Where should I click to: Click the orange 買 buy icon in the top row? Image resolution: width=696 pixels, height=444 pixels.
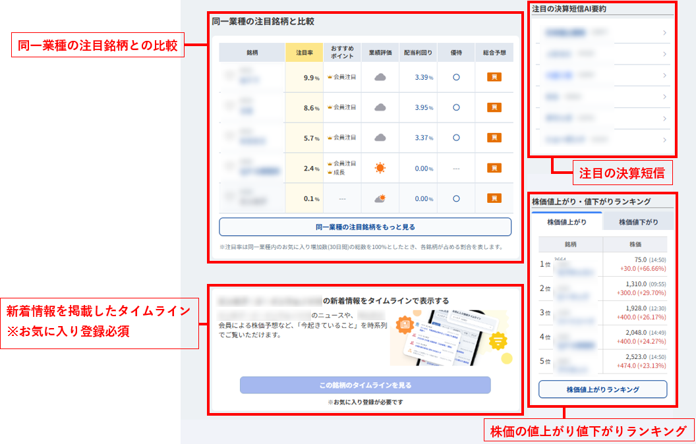(x=493, y=77)
